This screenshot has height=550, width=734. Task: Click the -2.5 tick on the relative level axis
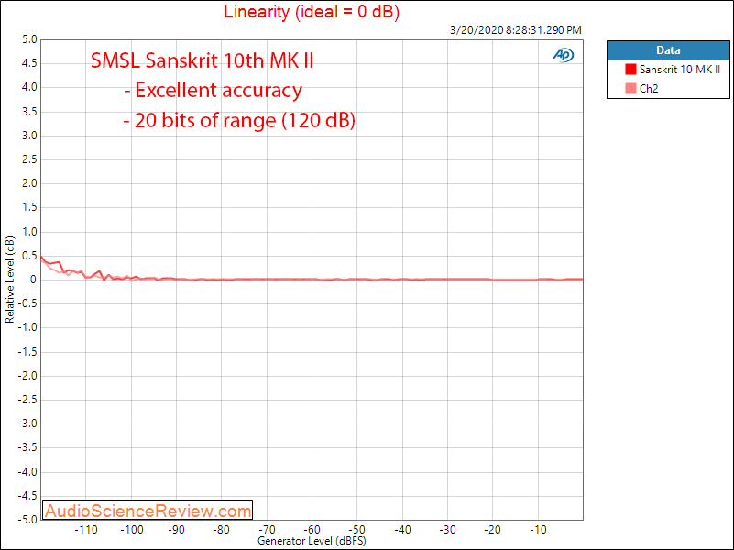tap(27, 400)
